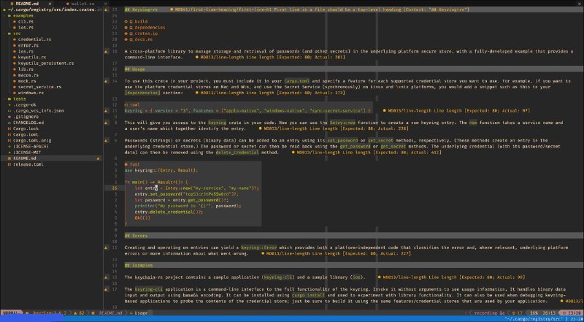Click the markdown icon on the README.md tab
This screenshot has height=322, width=584.
[12, 4]
